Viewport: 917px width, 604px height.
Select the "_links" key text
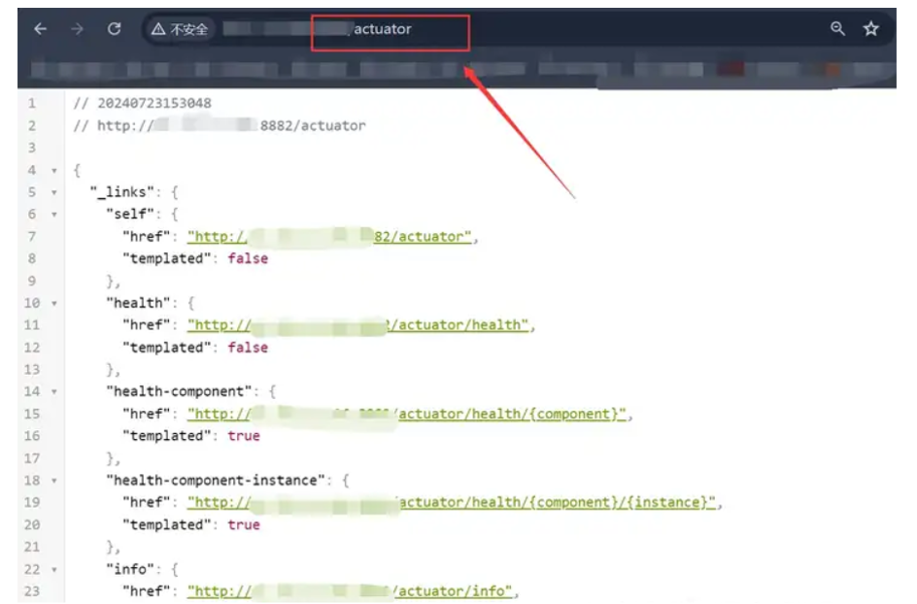coord(121,192)
